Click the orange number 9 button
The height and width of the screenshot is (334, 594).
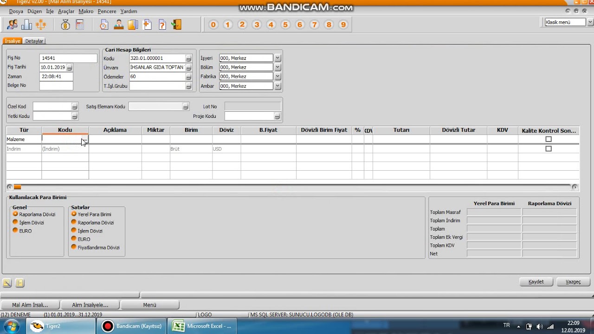click(343, 25)
